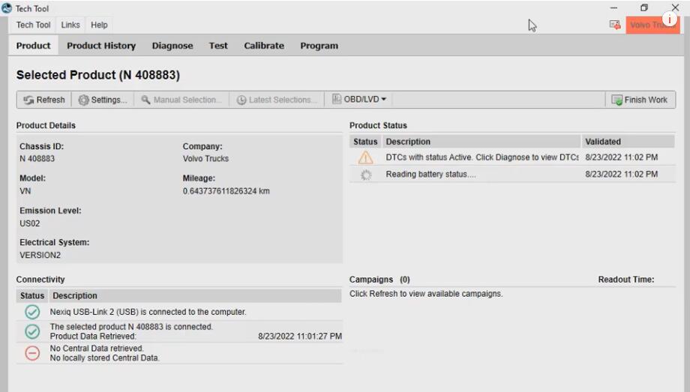Viewport: 690px width, 392px height.
Task: Click the Nexiq USB-Link green check icon
Action: click(x=32, y=312)
